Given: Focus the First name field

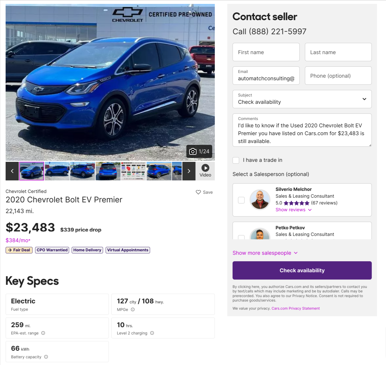Looking at the screenshot, I should point(266,52).
